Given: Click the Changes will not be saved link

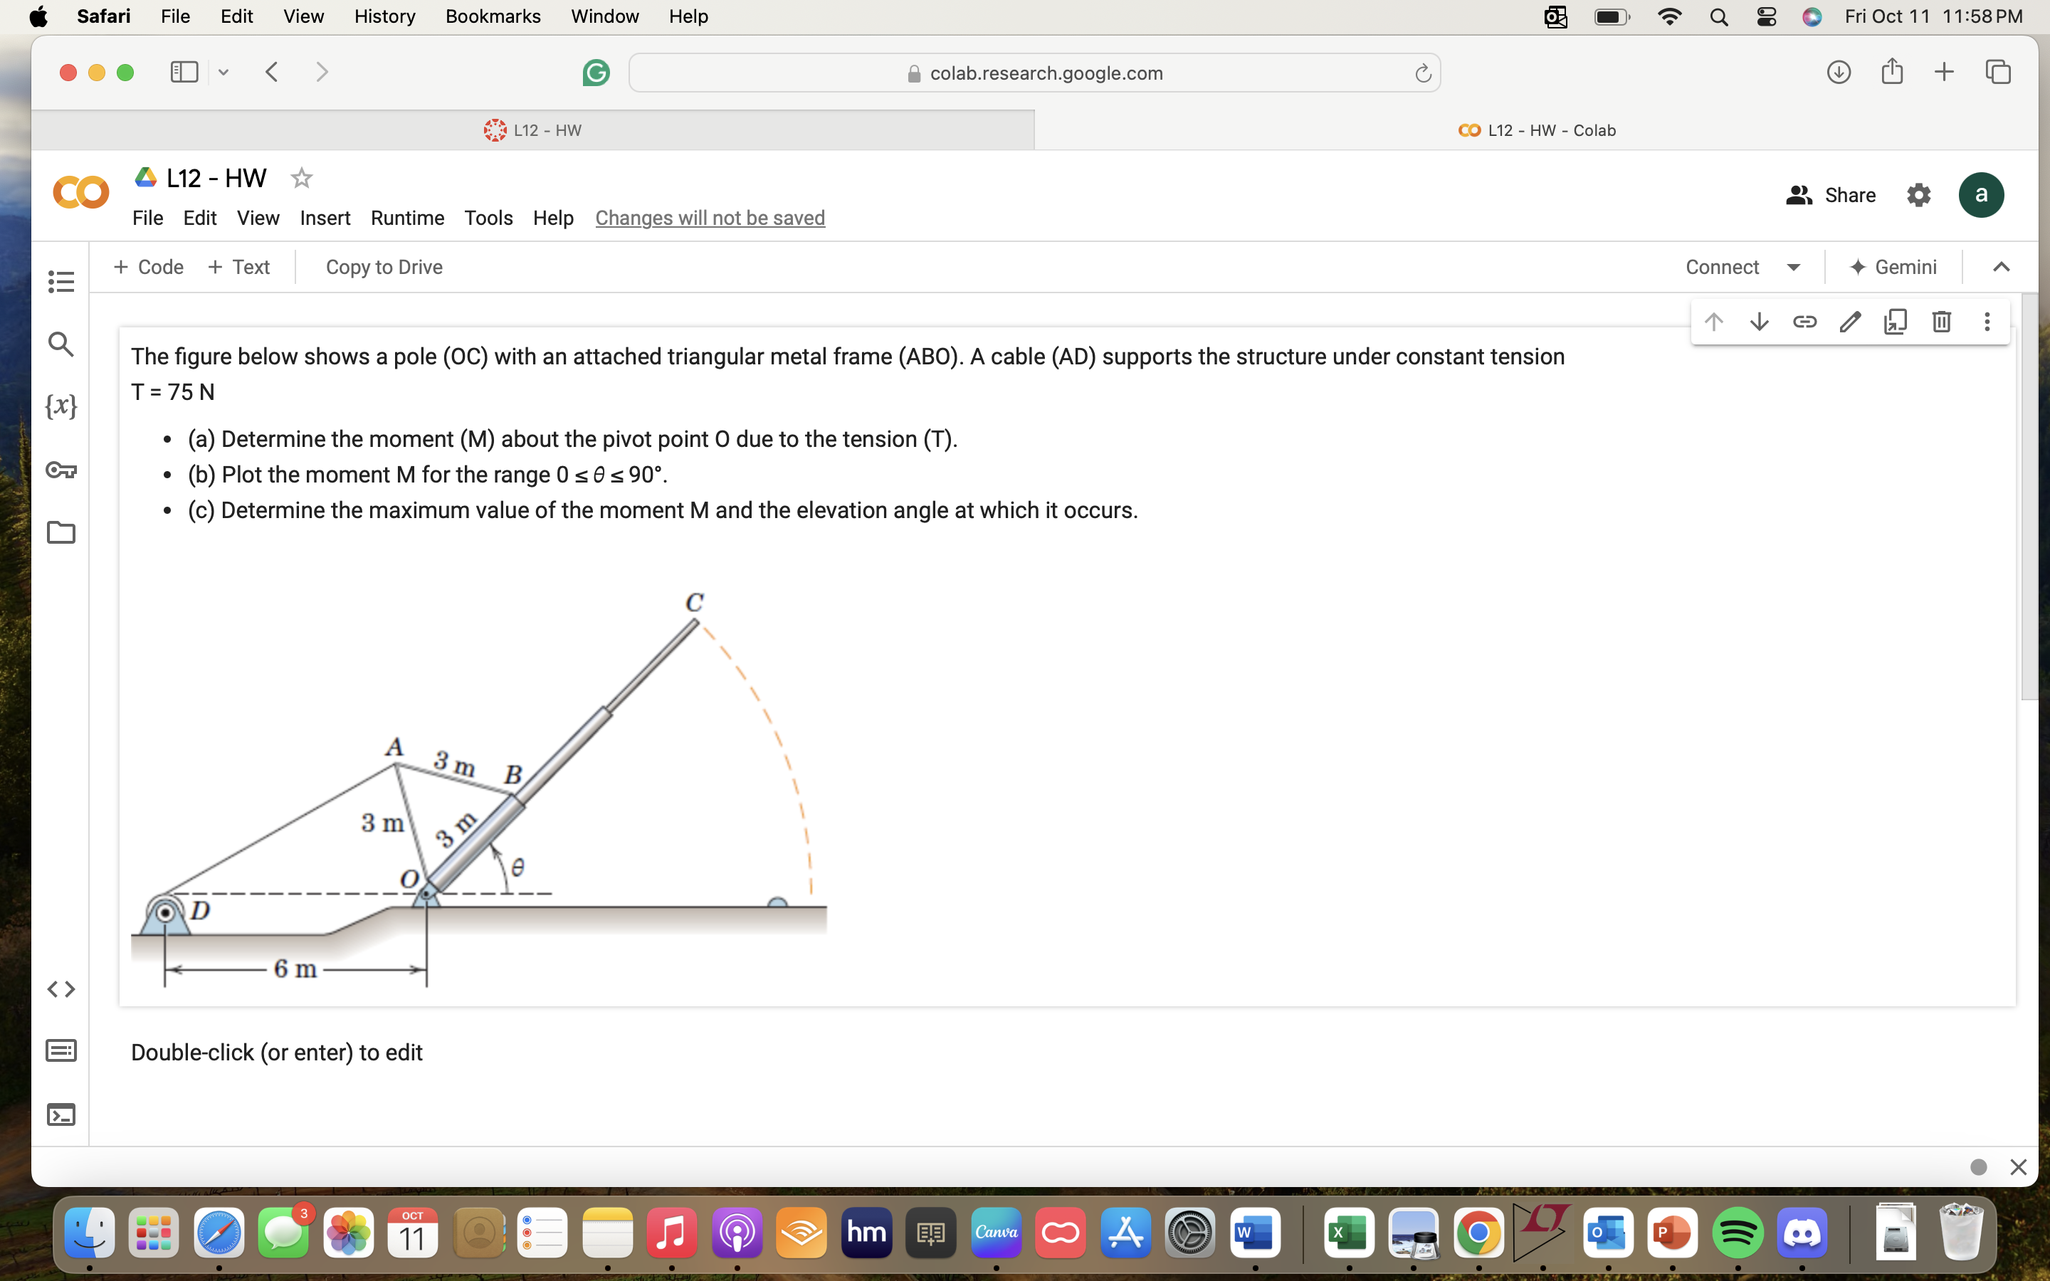Looking at the screenshot, I should pyautogui.click(x=710, y=218).
